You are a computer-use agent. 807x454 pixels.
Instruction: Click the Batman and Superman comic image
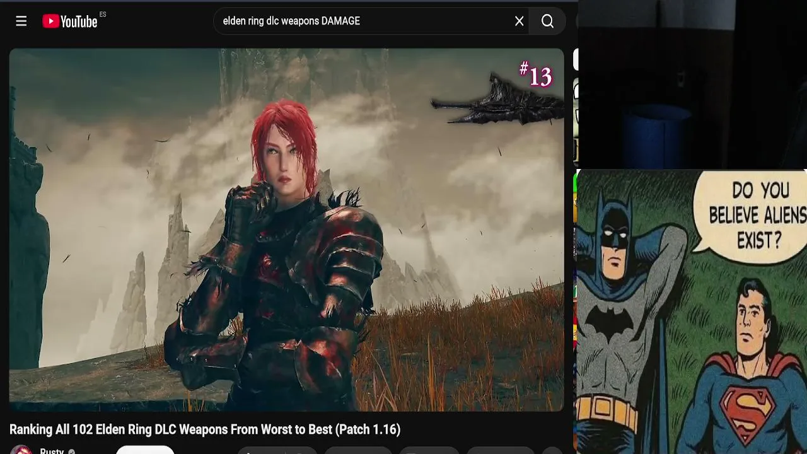tap(692, 312)
